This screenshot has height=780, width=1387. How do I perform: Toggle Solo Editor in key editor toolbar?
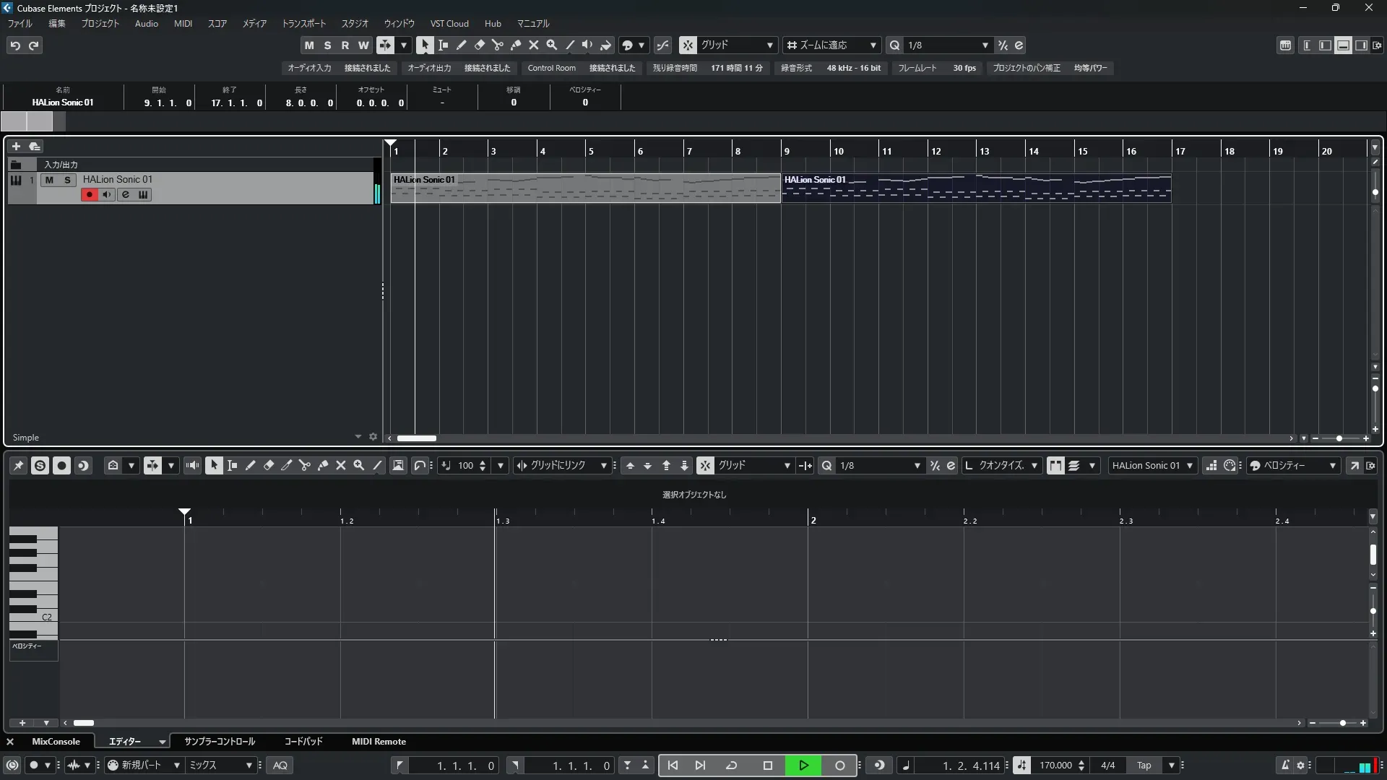click(x=40, y=466)
